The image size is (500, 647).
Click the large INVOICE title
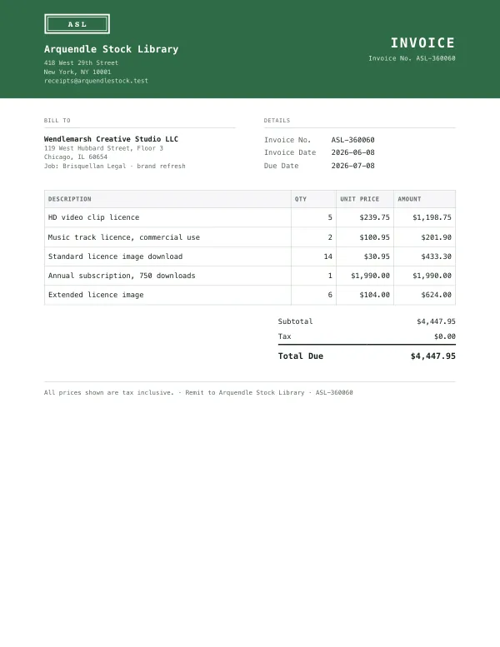coord(422,43)
